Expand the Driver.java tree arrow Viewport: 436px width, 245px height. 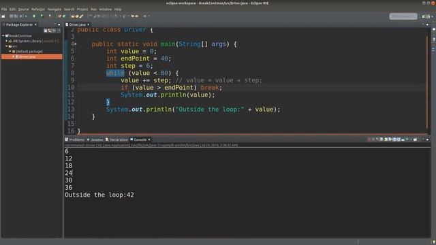pos(13,56)
